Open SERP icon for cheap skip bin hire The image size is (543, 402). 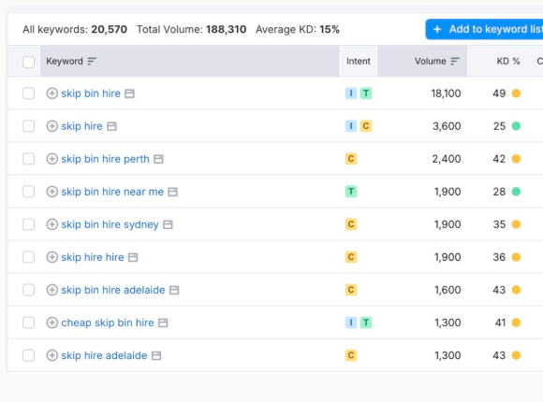(x=163, y=323)
